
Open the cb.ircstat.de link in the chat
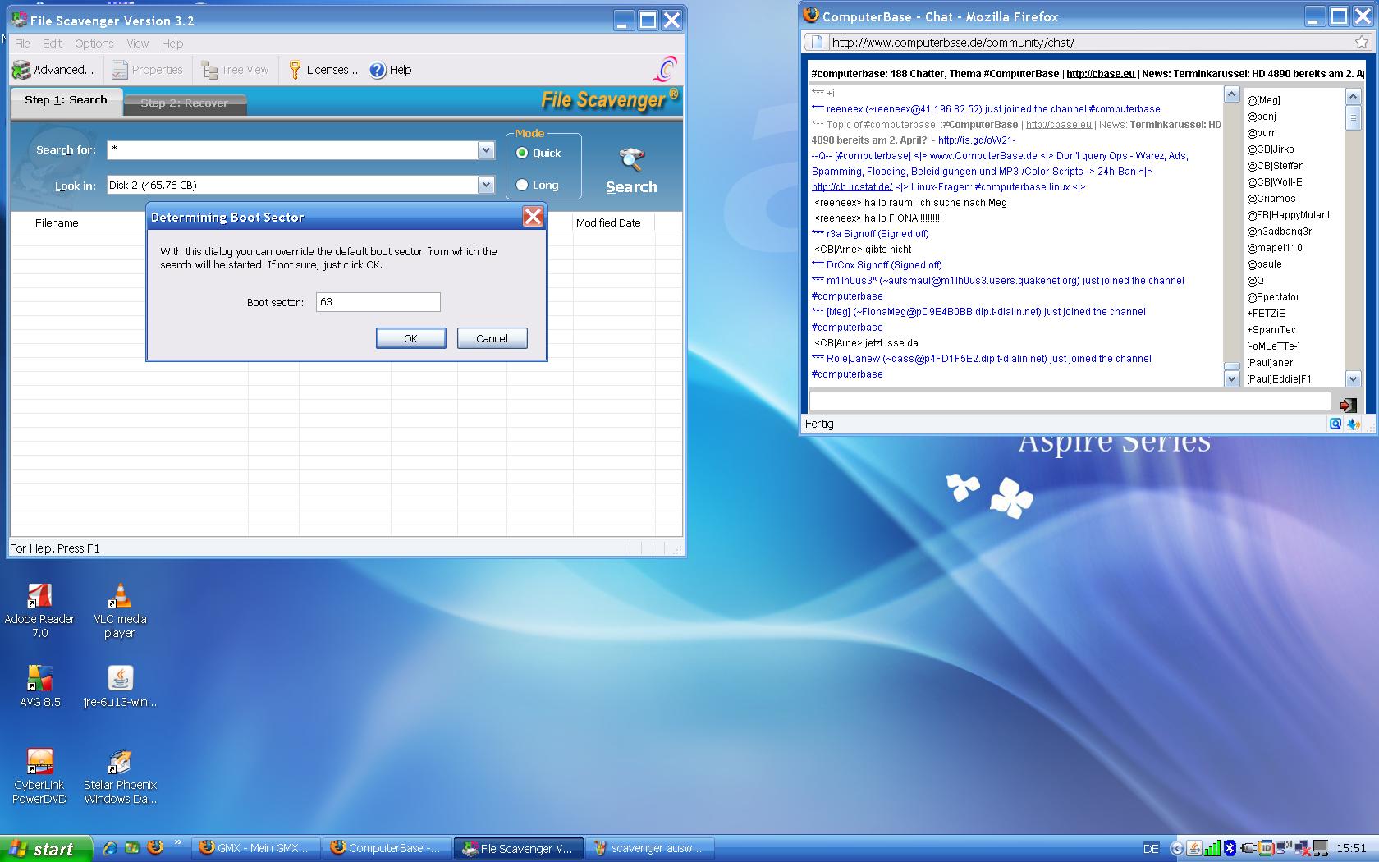[x=852, y=187]
